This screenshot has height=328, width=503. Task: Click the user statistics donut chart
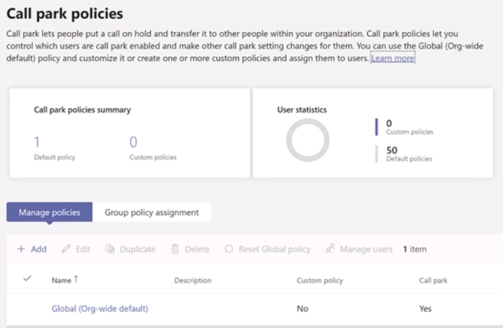[x=308, y=140]
